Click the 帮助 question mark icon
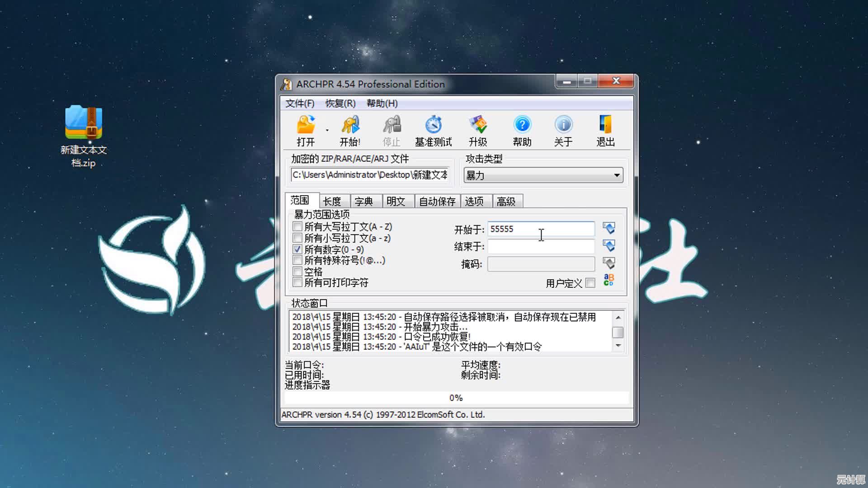The image size is (868, 488). click(522, 125)
